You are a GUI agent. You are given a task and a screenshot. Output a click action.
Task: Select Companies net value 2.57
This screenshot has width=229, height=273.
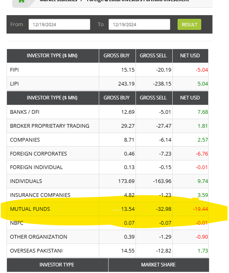[203, 140]
